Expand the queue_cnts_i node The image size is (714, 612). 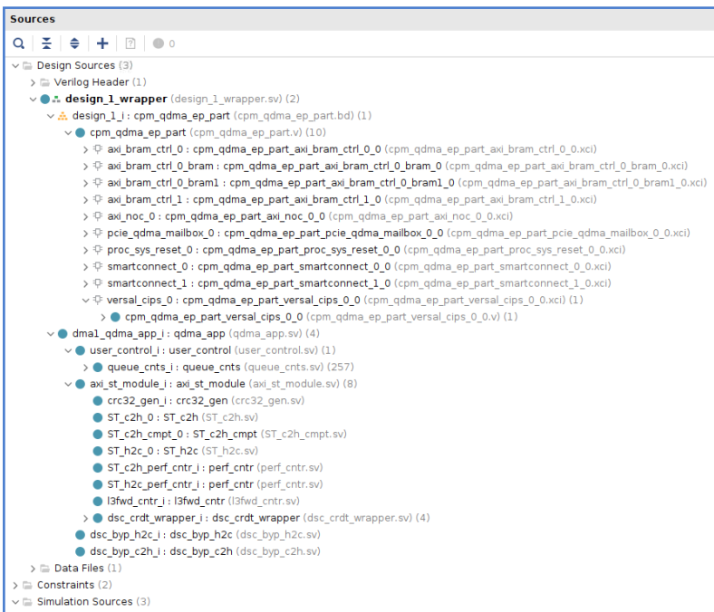tap(85, 368)
